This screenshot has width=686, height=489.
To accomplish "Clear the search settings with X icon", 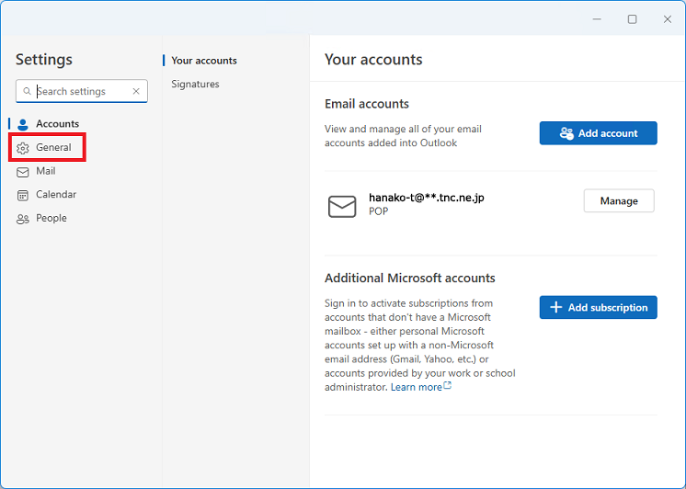I will (x=136, y=92).
